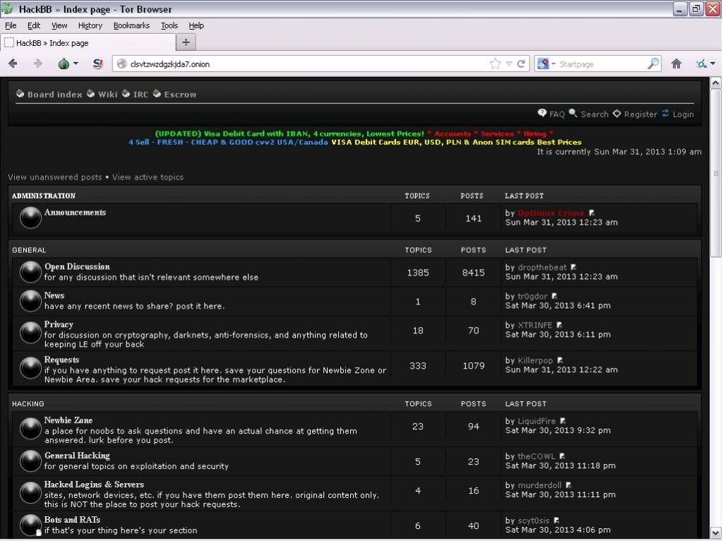Open Hacked Logins & Servers forum
This screenshot has width=723, height=541.
(94, 484)
